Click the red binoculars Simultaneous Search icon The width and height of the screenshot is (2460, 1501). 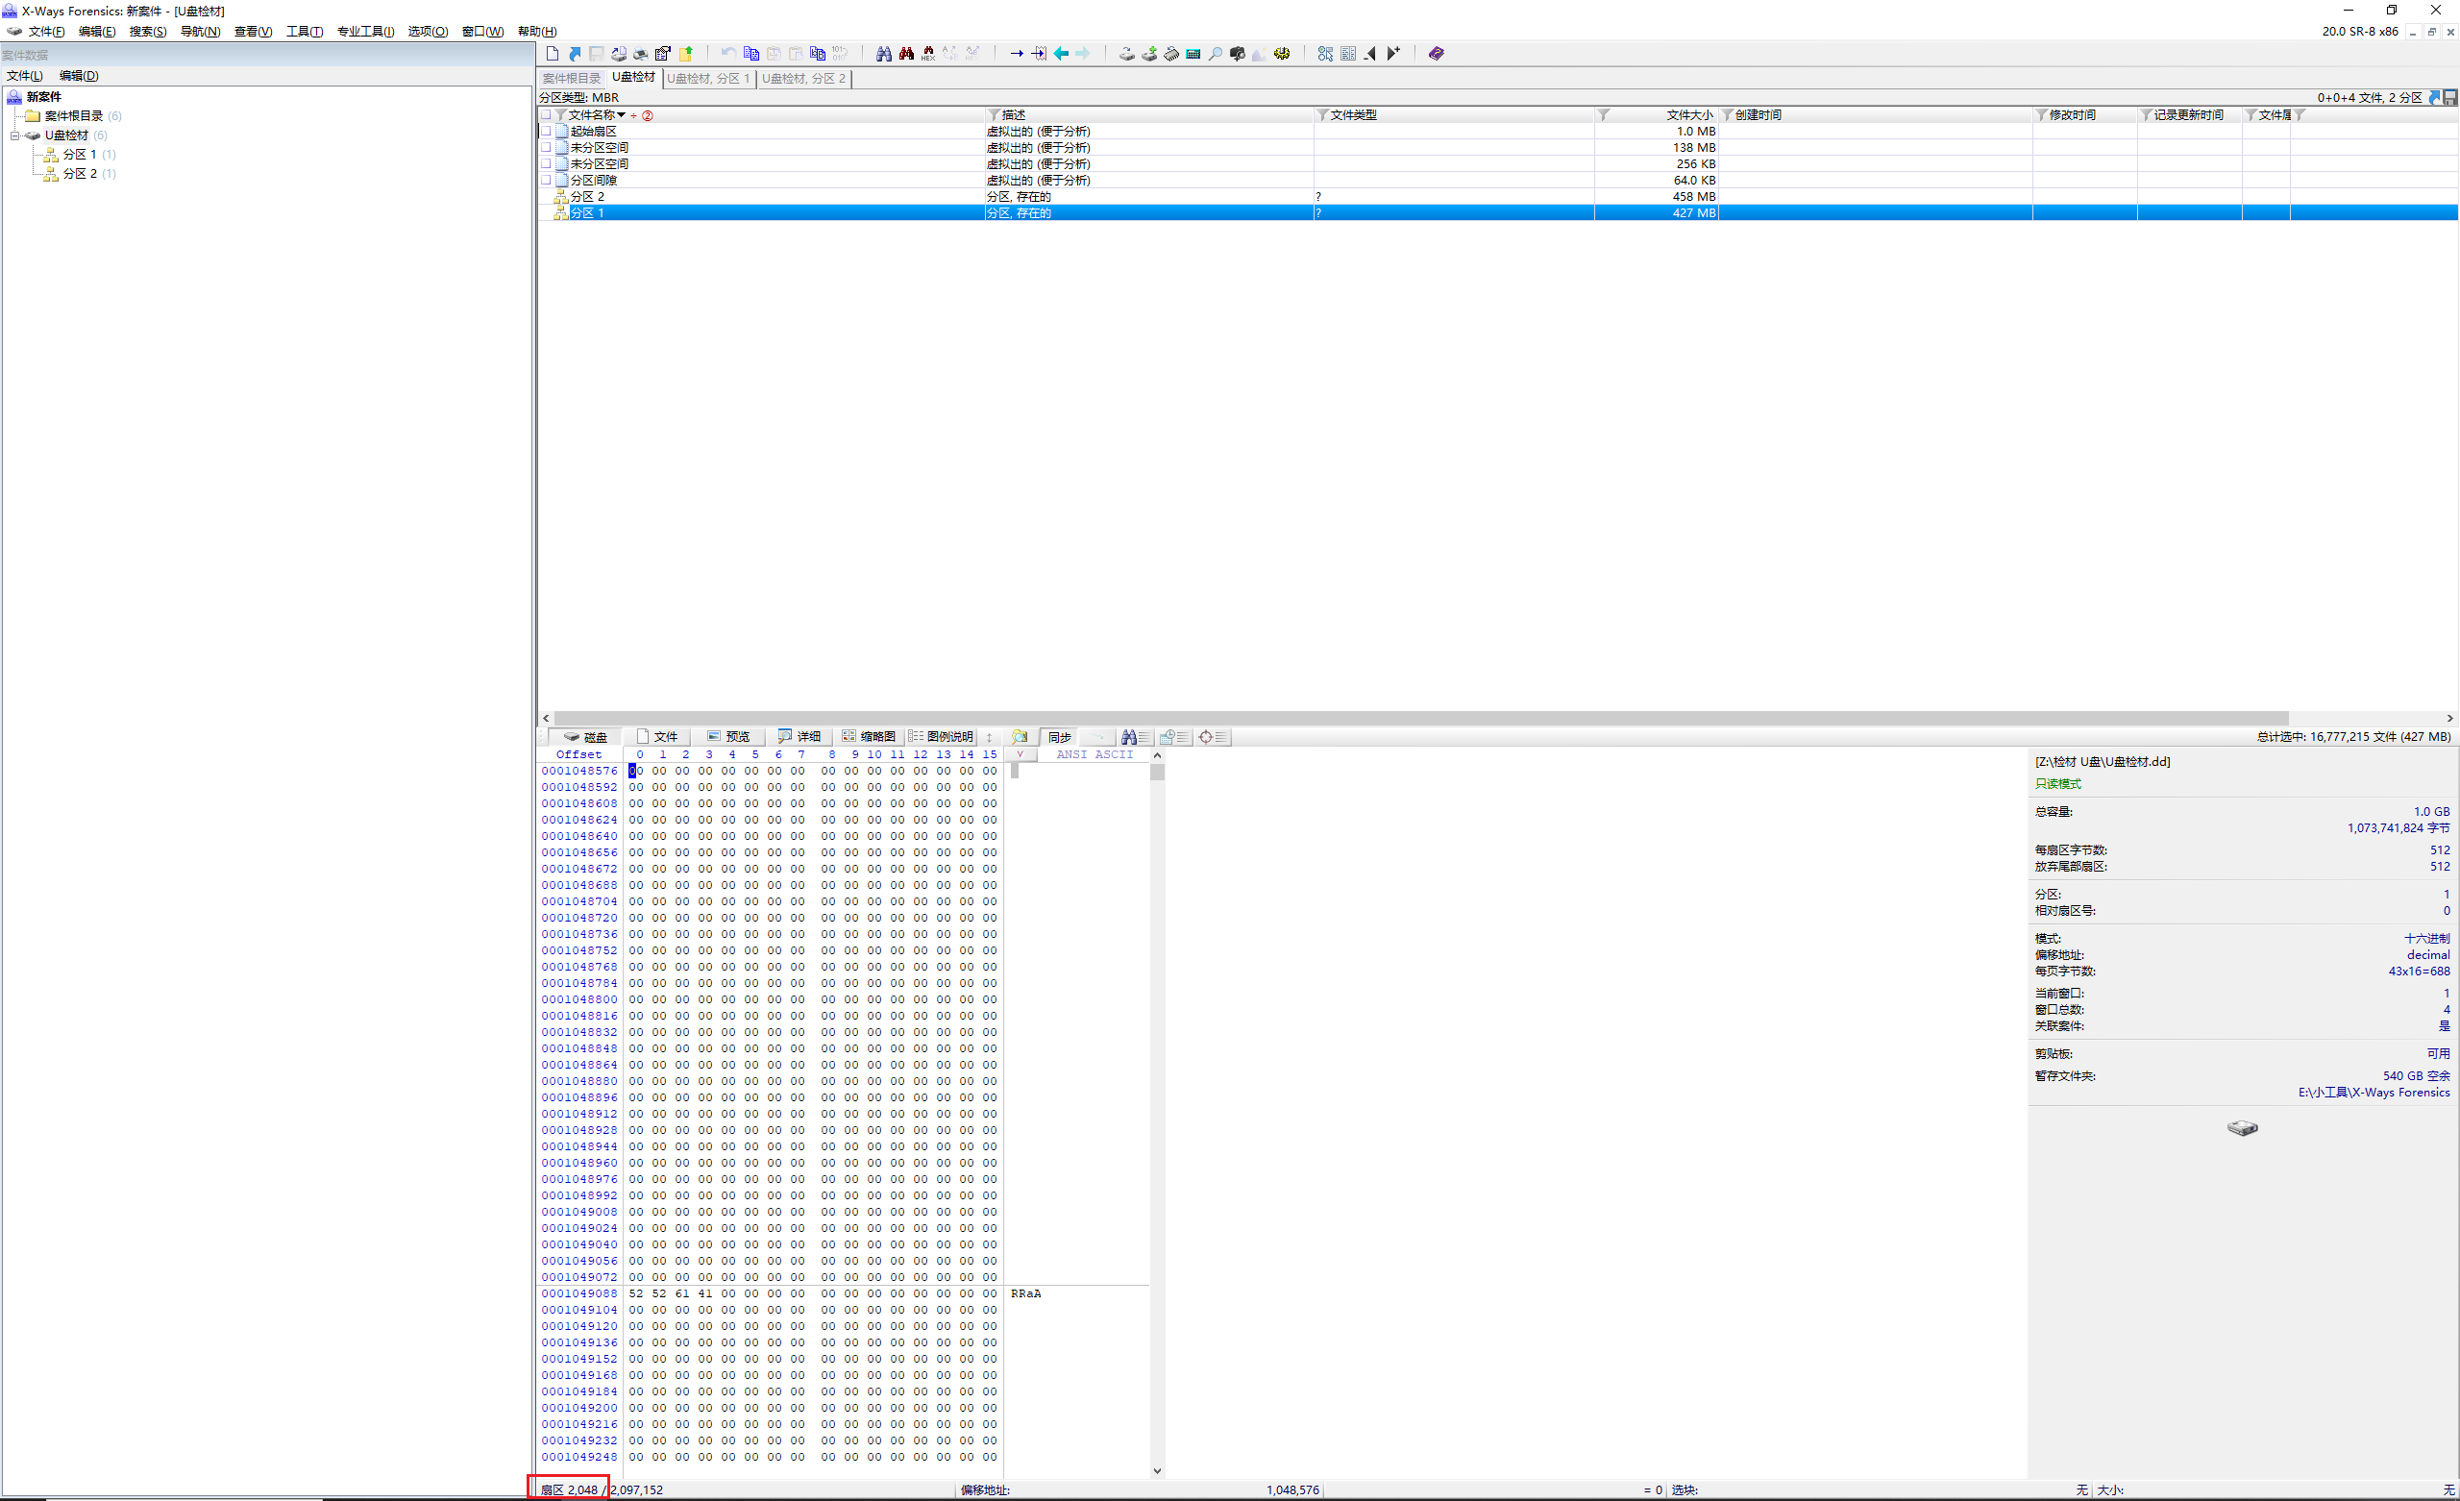[x=906, y=54]
